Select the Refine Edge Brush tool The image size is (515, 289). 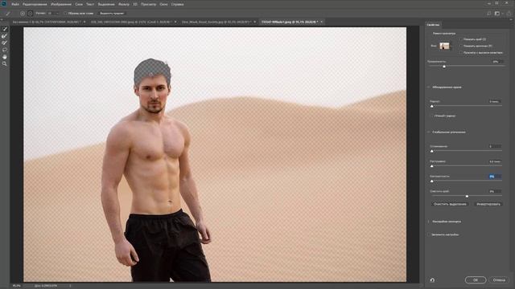(5, 36)
